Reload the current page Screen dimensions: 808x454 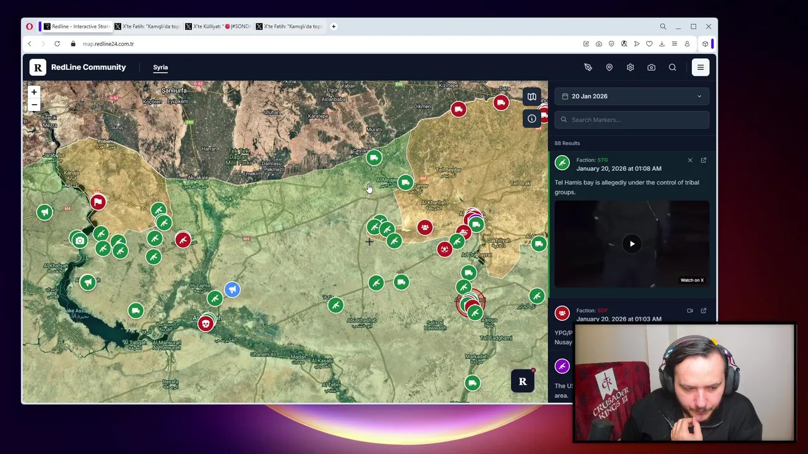[57, 44]
